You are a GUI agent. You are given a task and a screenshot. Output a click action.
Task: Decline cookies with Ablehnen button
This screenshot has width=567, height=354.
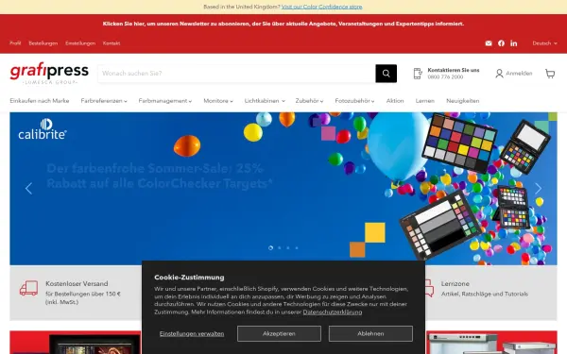pos(370,333)
